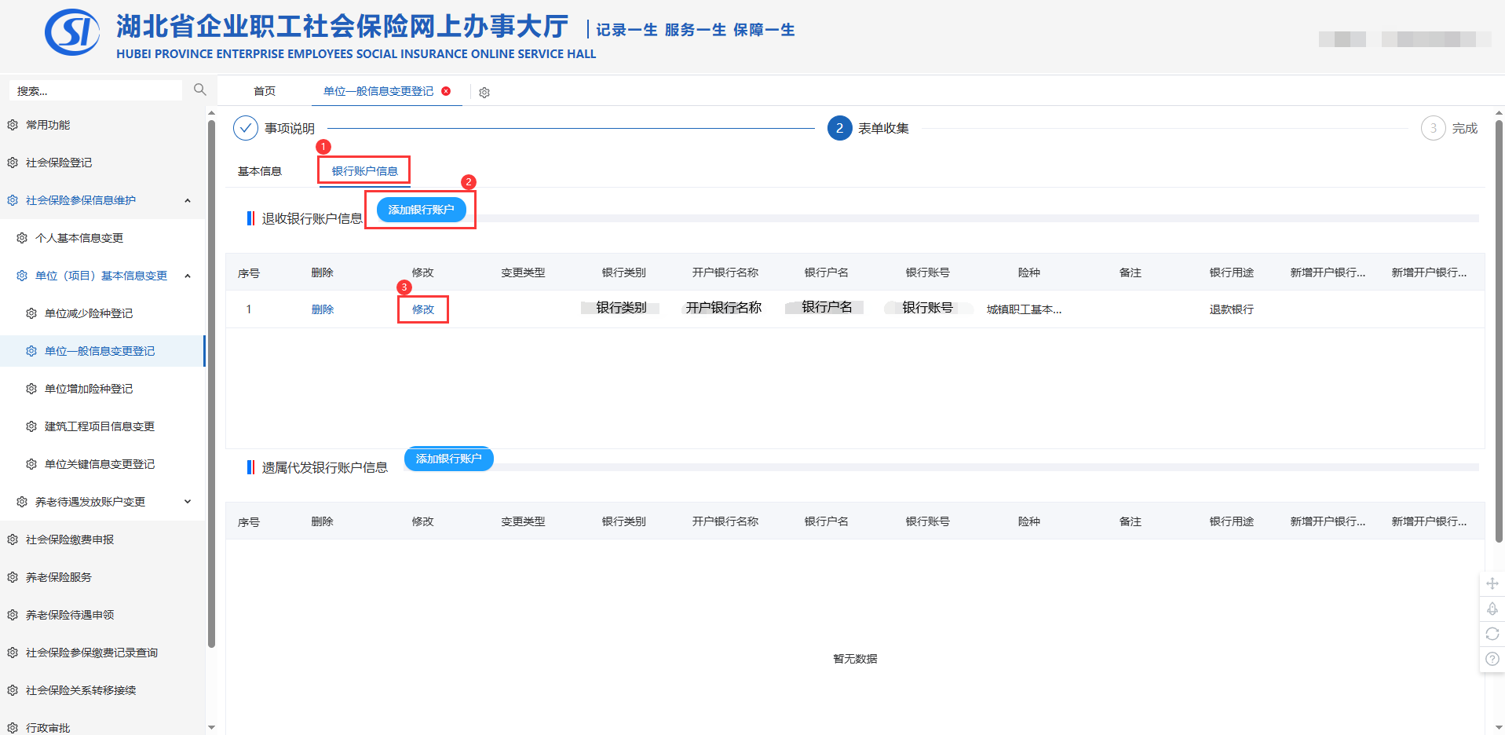Collapse 单位（项目）基本信息变更 submenu arrow

click(x=188, y=276)
